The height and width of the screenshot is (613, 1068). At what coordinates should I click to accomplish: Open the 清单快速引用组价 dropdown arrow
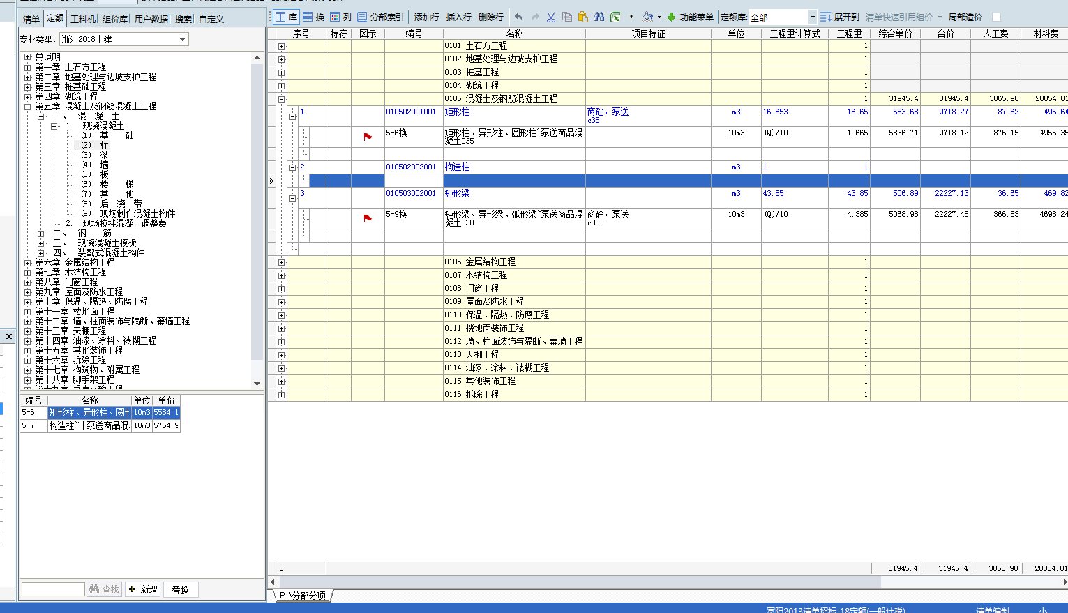pos(940,17)
